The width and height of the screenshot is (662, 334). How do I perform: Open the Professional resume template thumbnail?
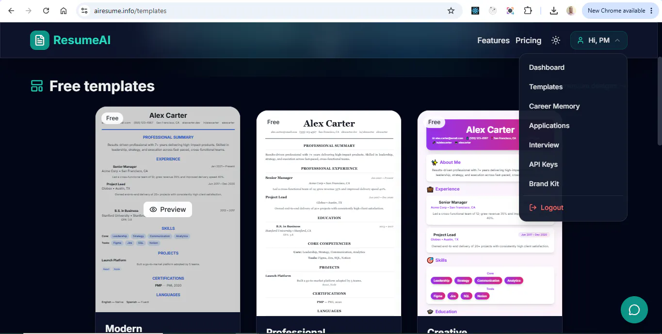point(329,213)
